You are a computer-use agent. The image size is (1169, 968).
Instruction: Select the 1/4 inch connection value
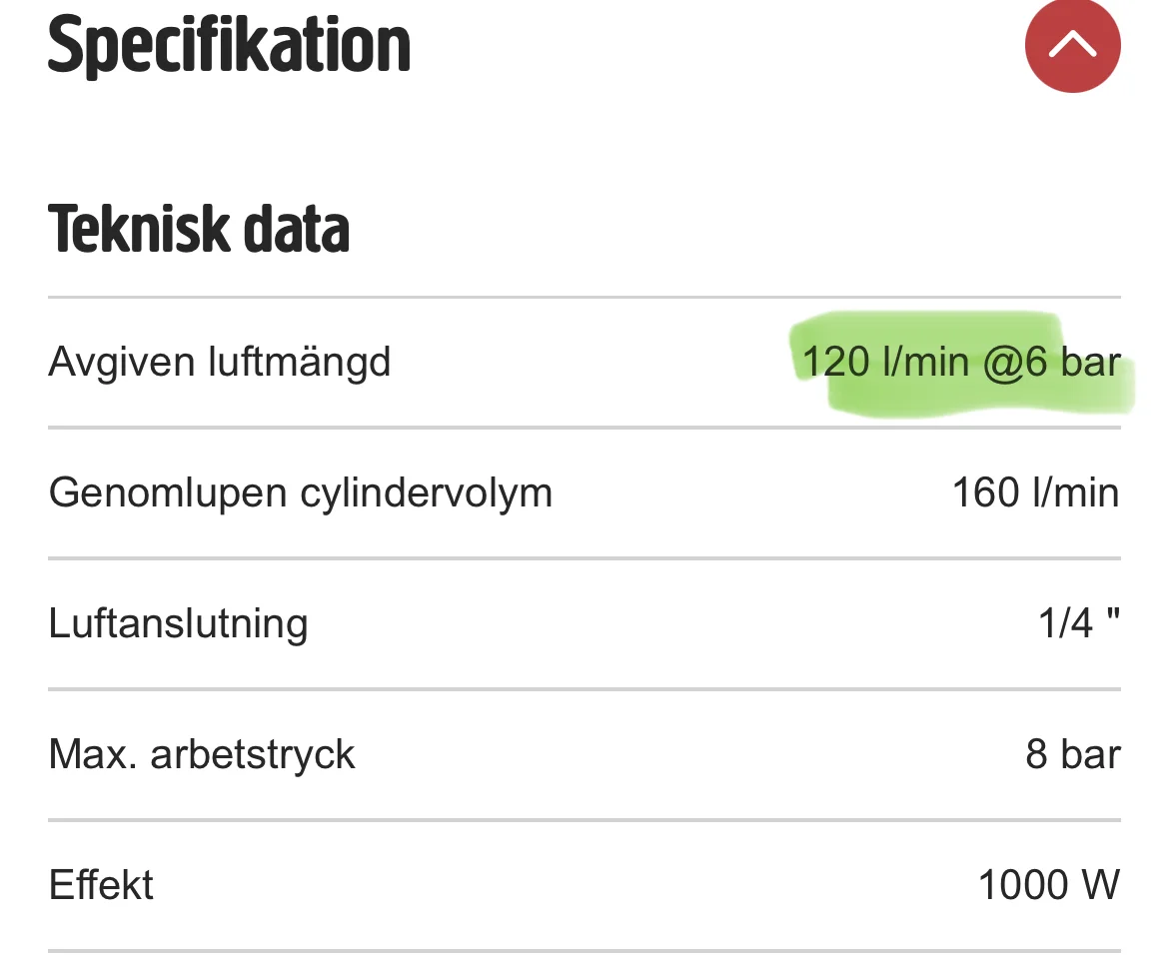(x=1078, y=623)
